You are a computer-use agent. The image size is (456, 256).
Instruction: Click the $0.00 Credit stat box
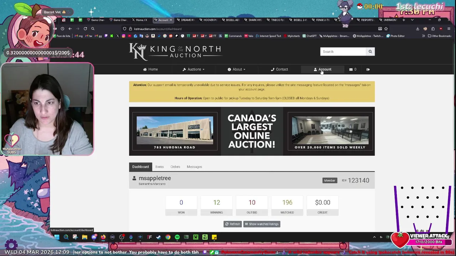(x=322, y=206)
